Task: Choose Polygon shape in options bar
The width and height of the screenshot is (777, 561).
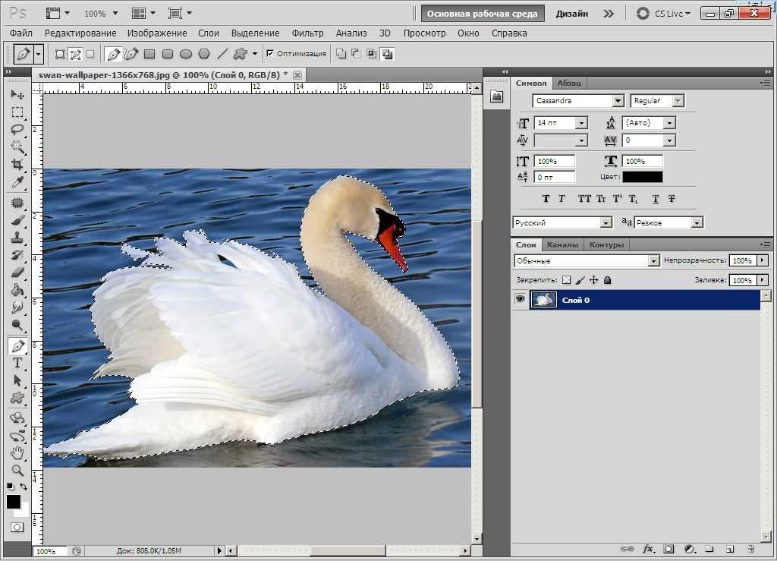Action: point(203,54)
